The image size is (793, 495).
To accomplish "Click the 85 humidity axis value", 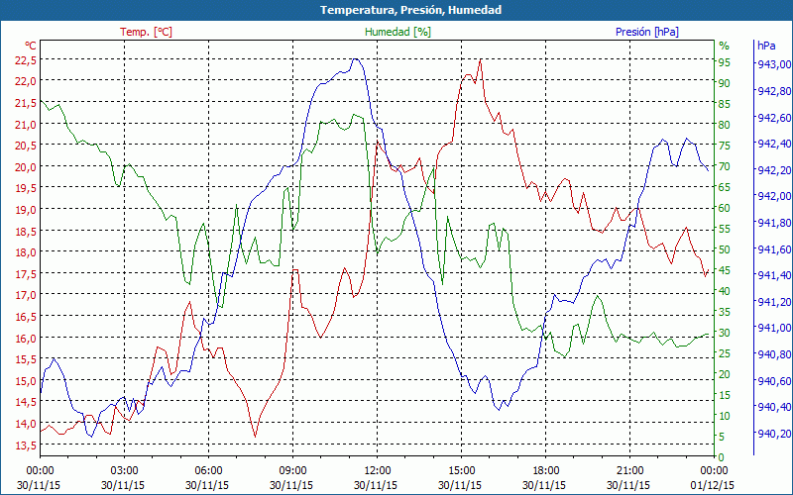I will click(x=725, y=104).
